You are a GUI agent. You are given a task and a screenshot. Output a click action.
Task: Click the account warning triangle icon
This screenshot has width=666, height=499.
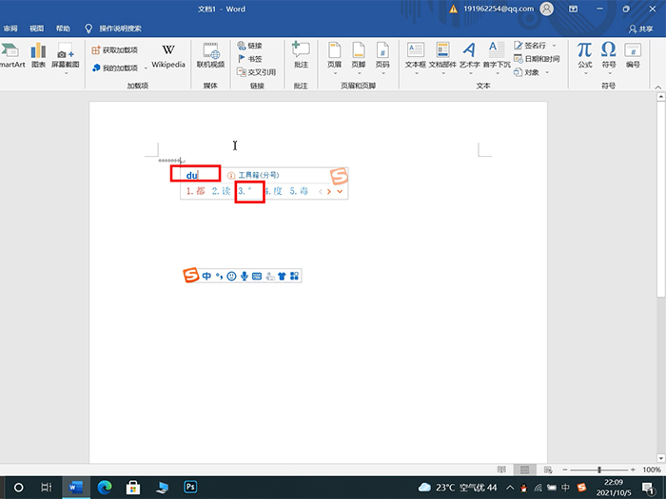coord(454,9)
